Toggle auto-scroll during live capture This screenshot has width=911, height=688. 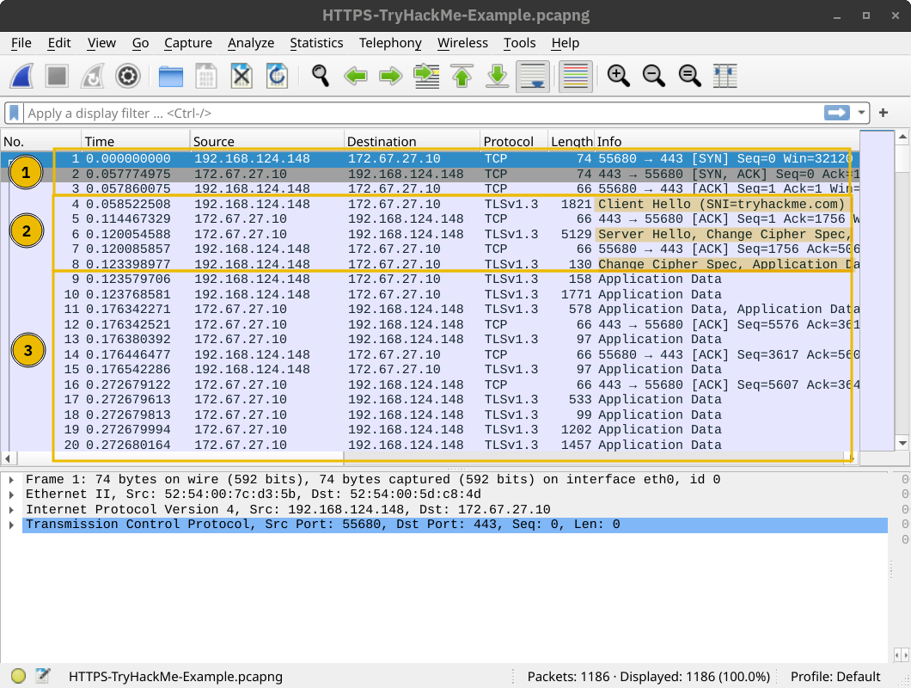(532, 76)
